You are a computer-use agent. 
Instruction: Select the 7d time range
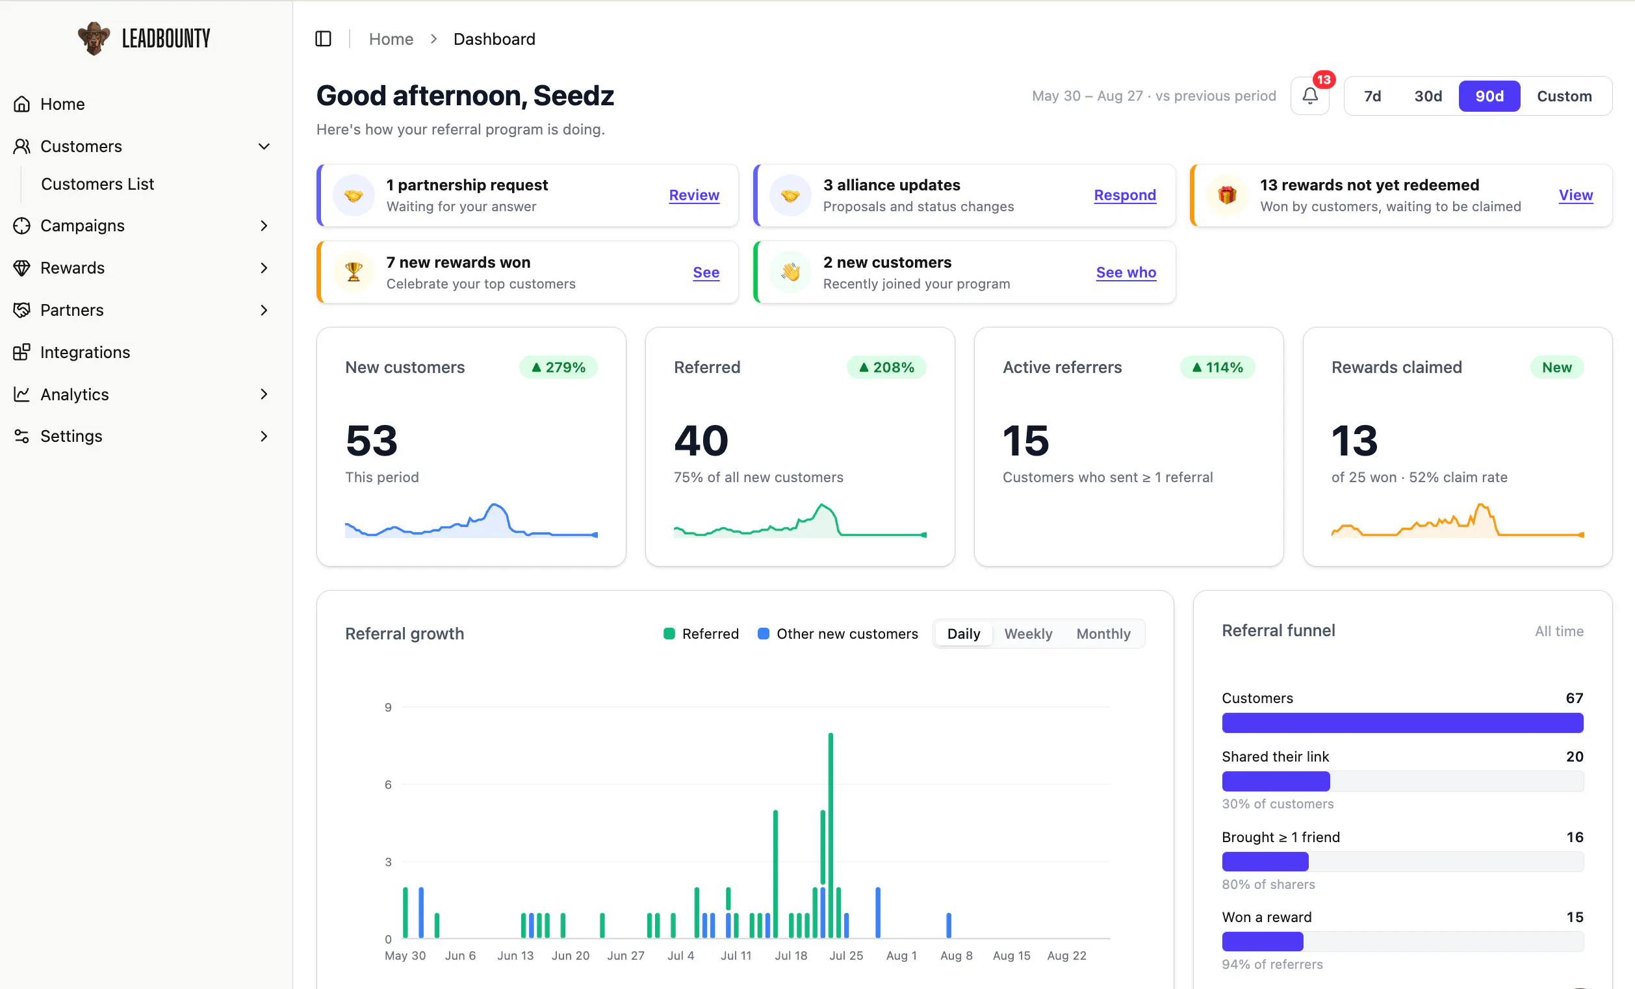click(x=1372, y=96)
